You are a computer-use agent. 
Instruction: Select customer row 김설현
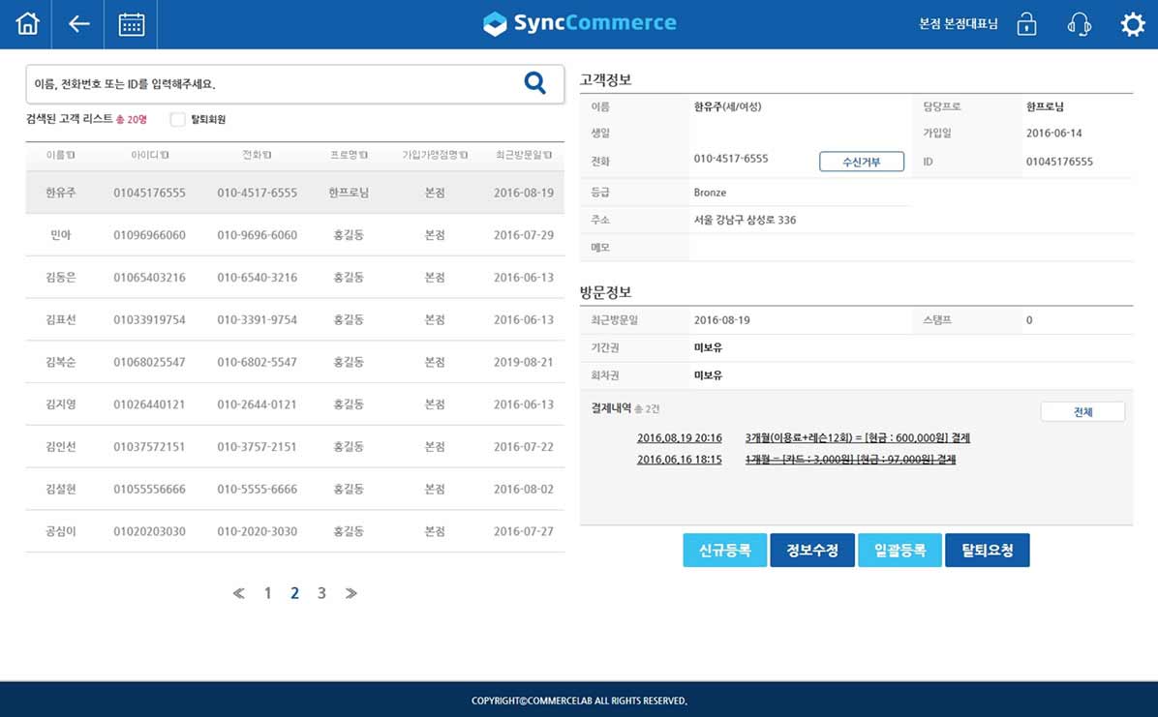[294, 489]
